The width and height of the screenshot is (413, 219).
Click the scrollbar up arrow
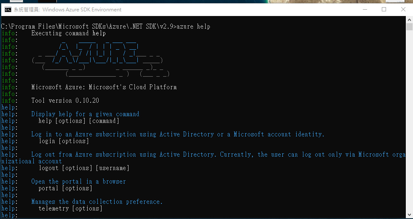point(409,20)
